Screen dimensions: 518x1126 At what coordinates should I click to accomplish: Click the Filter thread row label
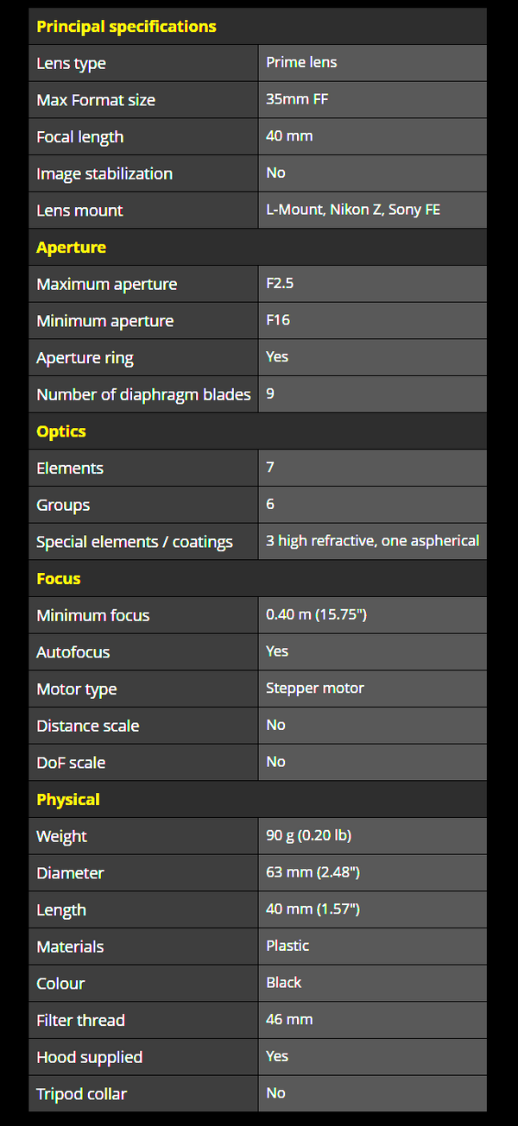coord(80,1020)
